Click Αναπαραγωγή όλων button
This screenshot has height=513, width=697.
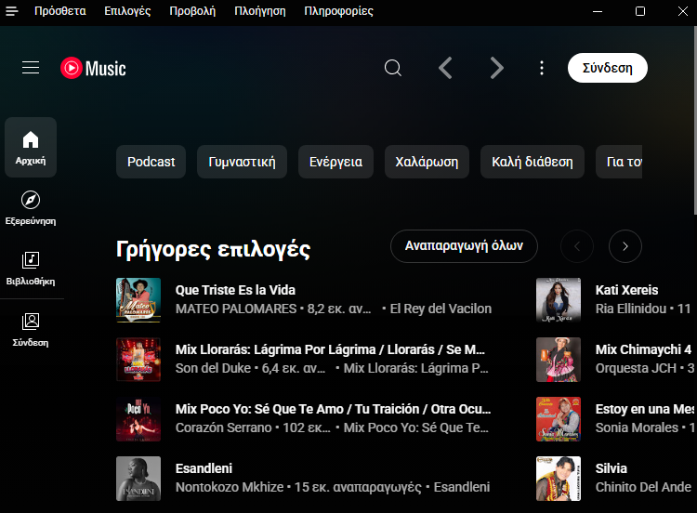tap(464, 246)
